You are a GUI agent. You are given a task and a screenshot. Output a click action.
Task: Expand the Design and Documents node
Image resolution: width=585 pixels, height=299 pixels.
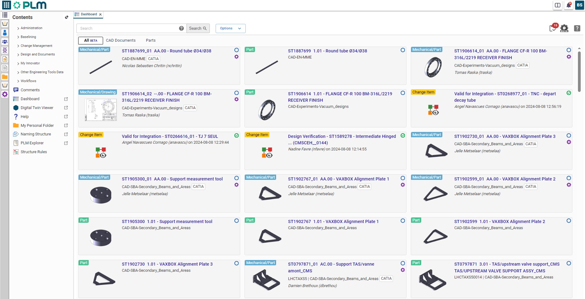click(18, 55)
